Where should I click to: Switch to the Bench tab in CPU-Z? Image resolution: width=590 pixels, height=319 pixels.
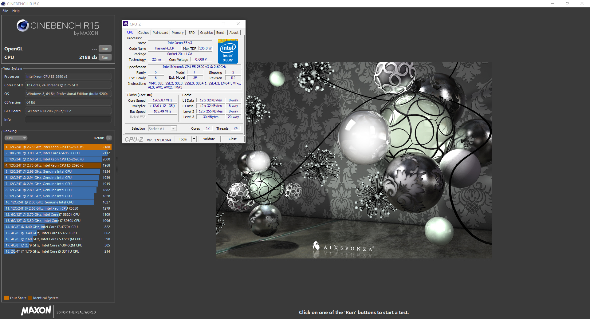(x=221, y=33)
